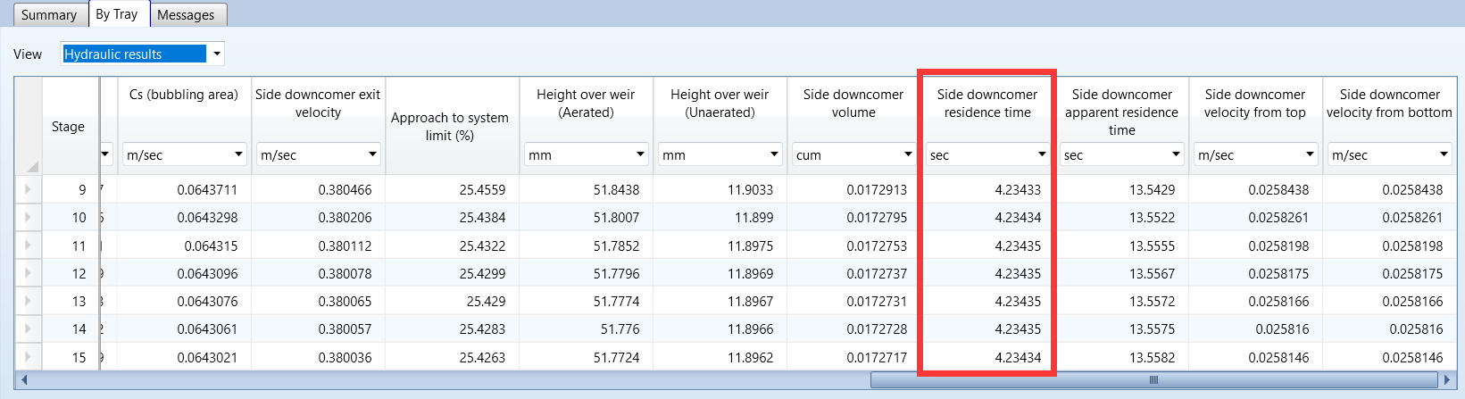1465x399 pixels.
Task: Expand row arrow for stage 9
Action: 28,189
